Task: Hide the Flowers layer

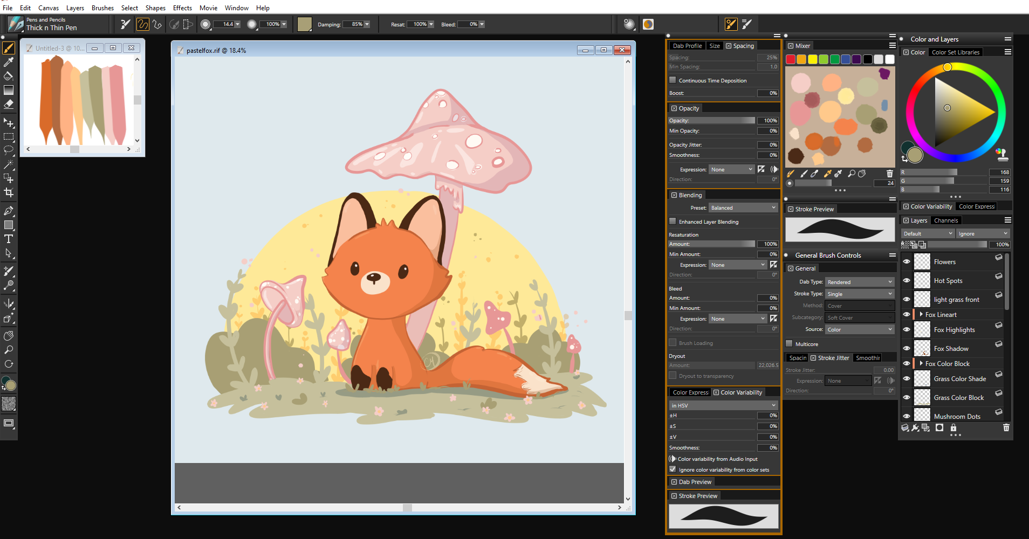Action: [907, 261]
